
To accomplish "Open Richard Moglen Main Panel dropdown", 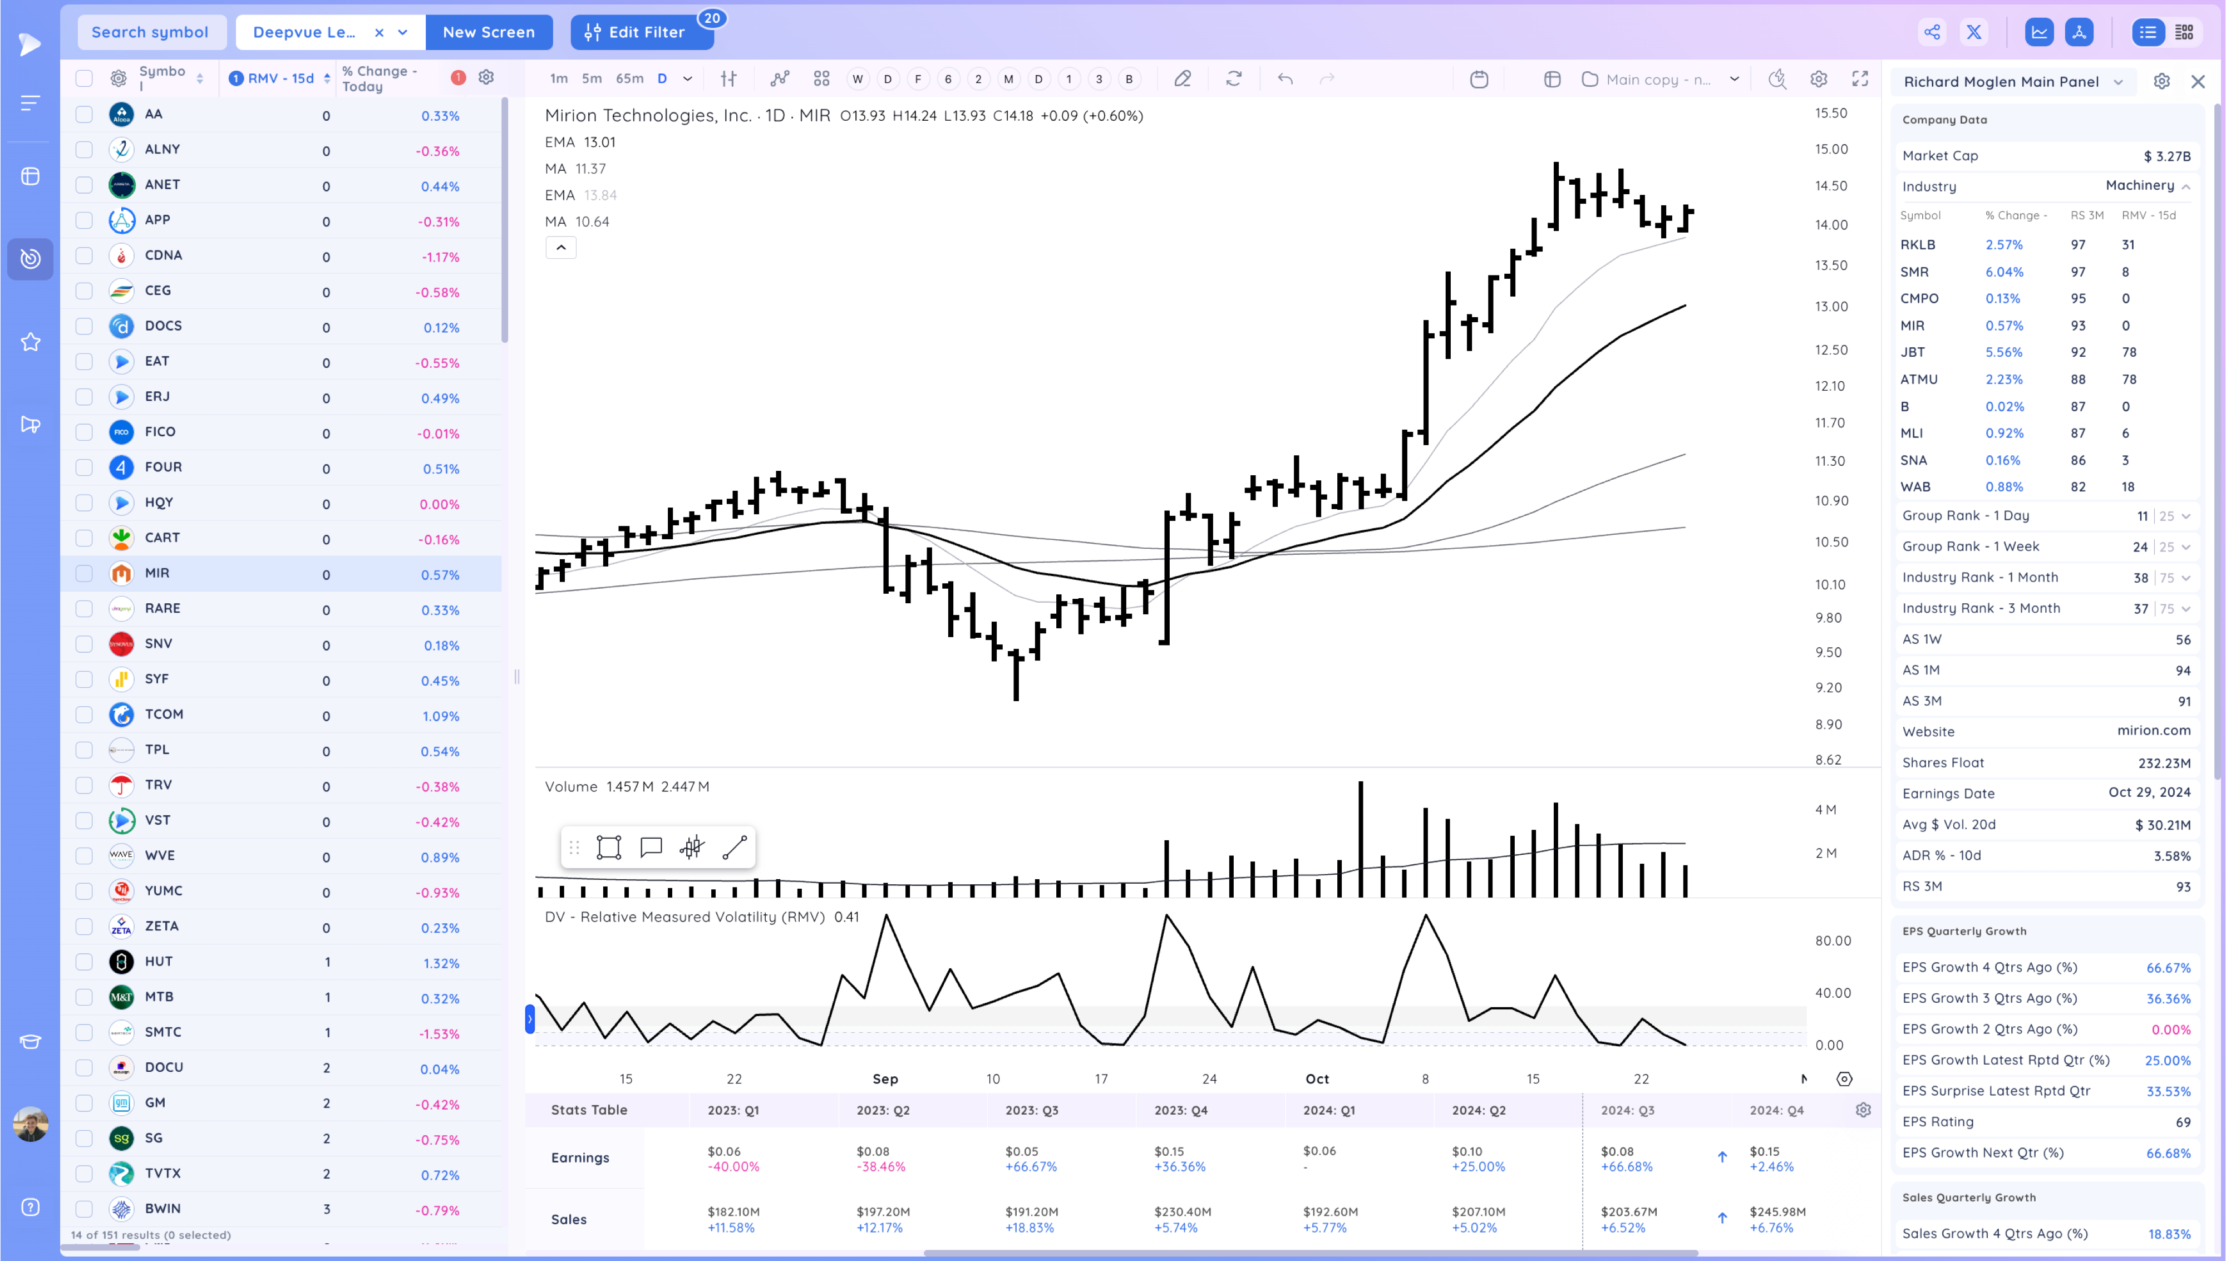I will point(2118,81).
